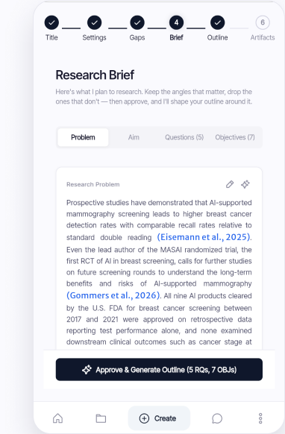Go to the Gaps step checkmark

(x=137, y=22)
